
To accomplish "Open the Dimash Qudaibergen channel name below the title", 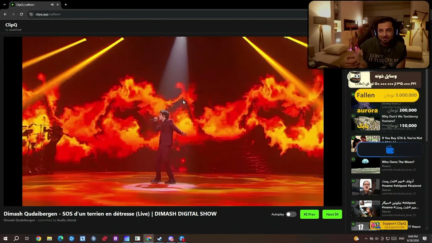I will tap(19, 220).
